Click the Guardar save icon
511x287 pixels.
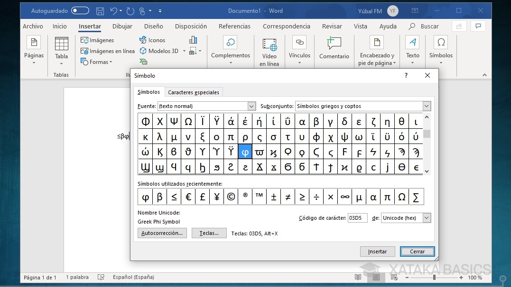click(x=99, y=10)
